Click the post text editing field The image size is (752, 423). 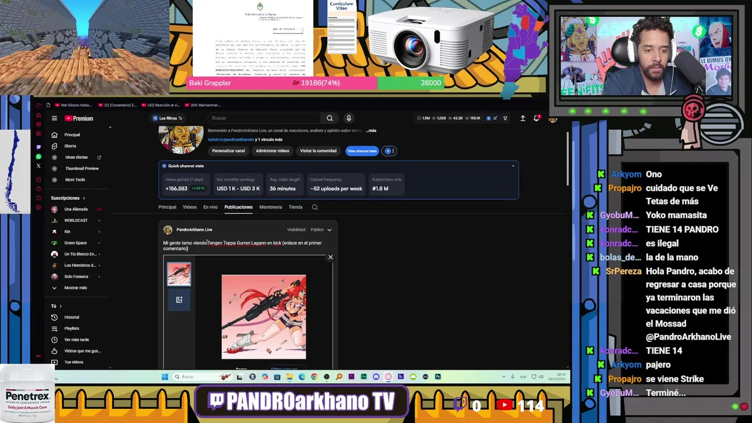pyautogui.click(x=247, y=246)
